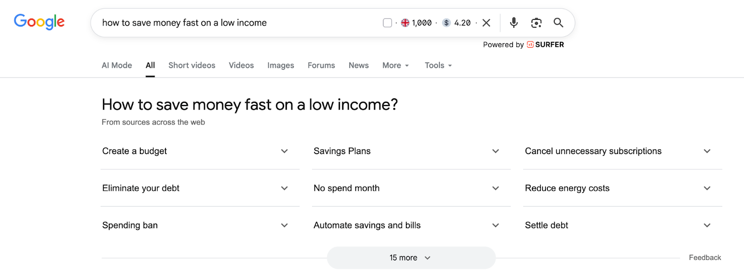
Task: Switch to the Images tab
Action: (x=280, y=65)
